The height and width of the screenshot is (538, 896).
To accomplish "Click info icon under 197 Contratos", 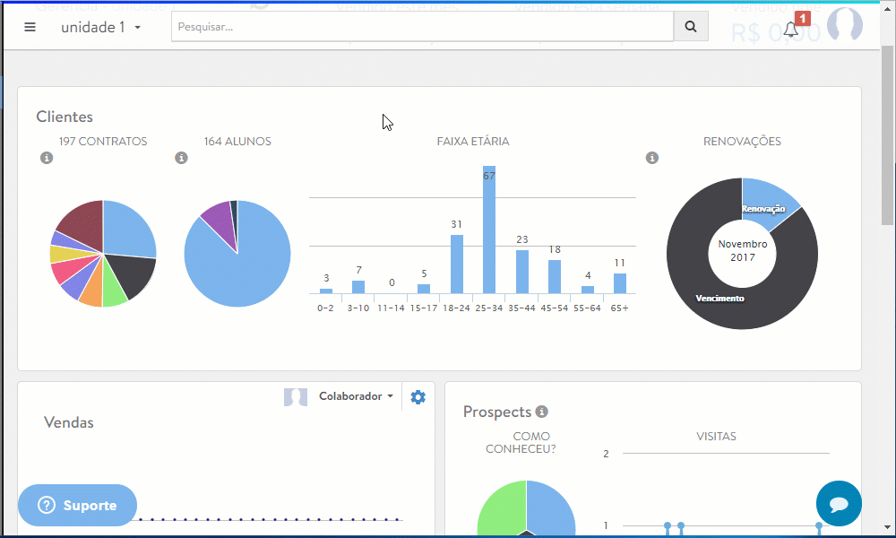I will tap(47, 159).
